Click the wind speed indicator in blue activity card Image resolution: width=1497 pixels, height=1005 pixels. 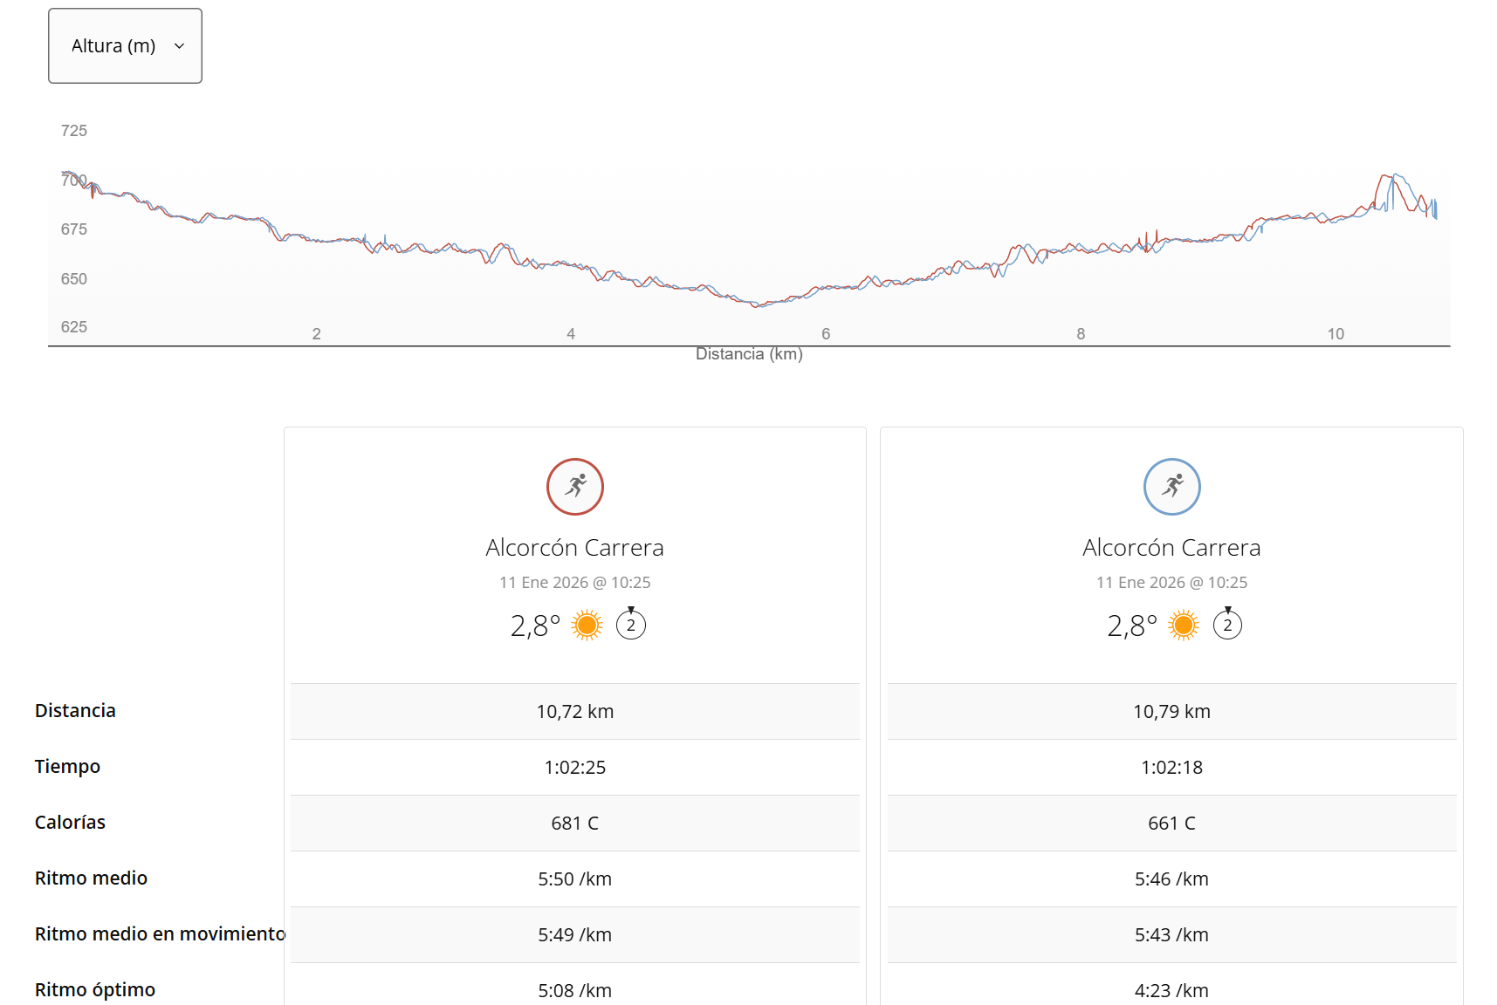[x=1227, y=625]
